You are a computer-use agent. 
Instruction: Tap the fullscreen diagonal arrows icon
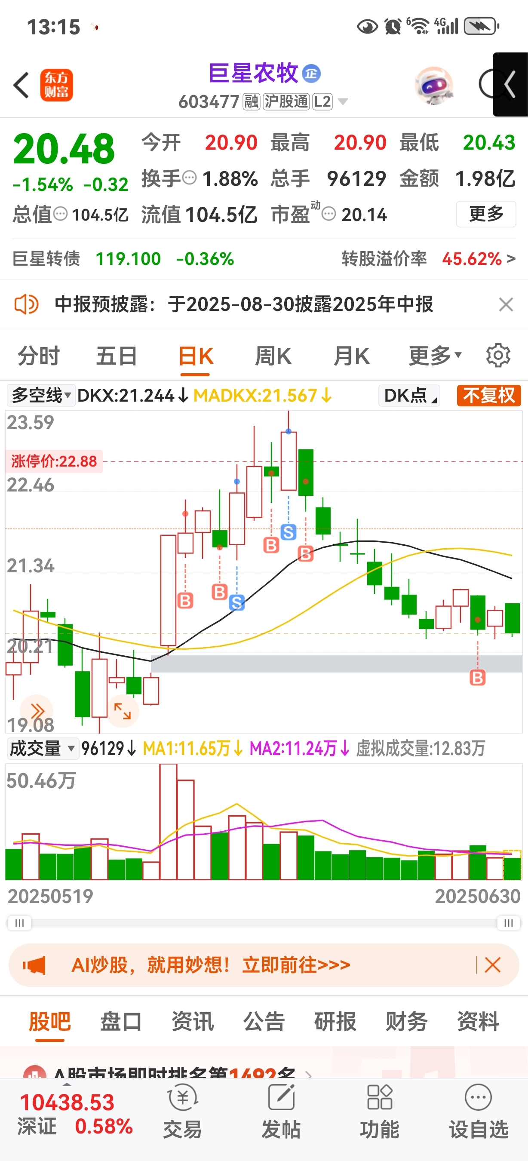tap(122, 711)
